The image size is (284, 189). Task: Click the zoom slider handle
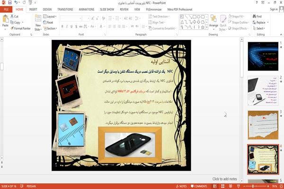click(x=253, y=186)
